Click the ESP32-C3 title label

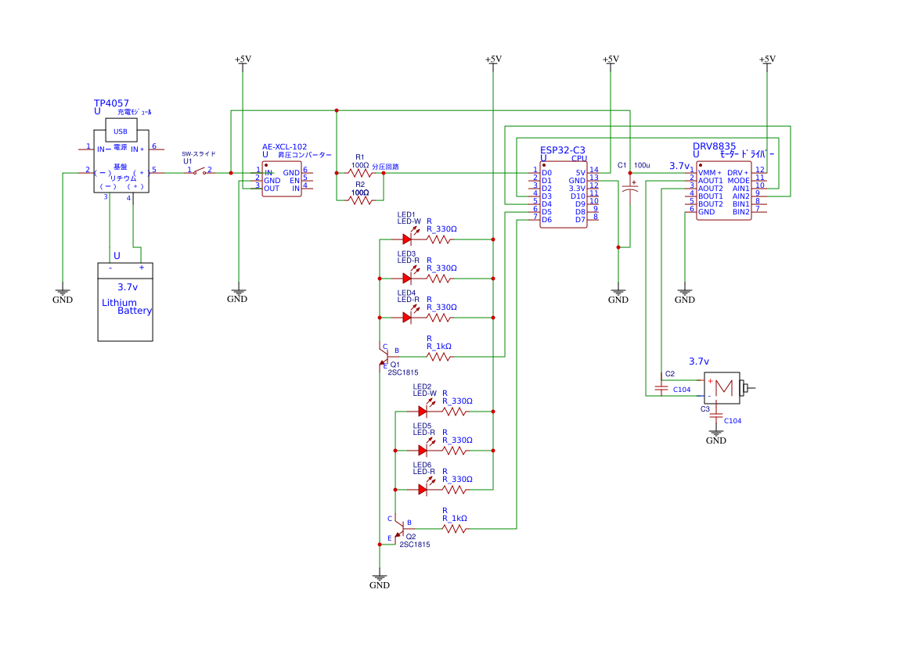(x=563, y=150)
